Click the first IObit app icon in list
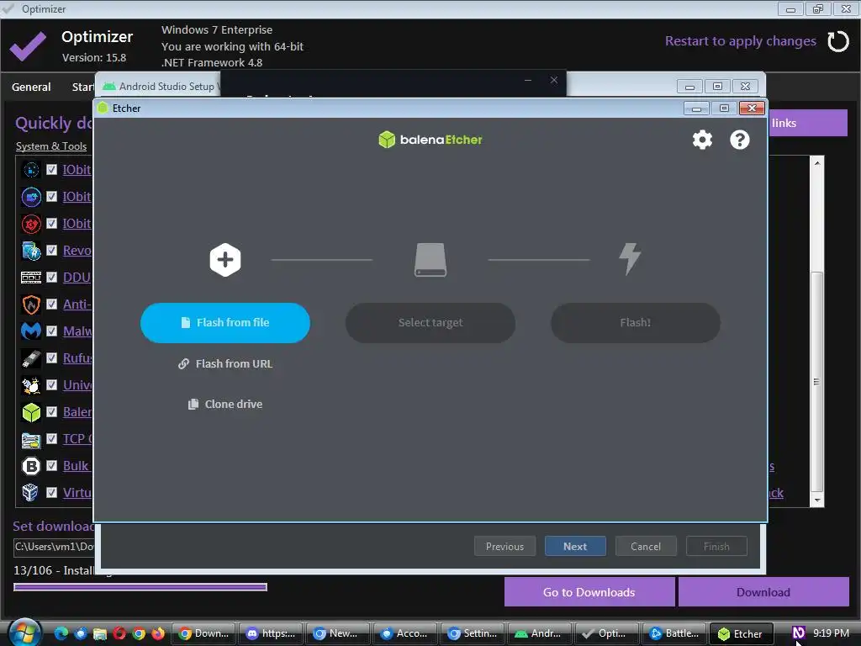 [x=31, y=170]
